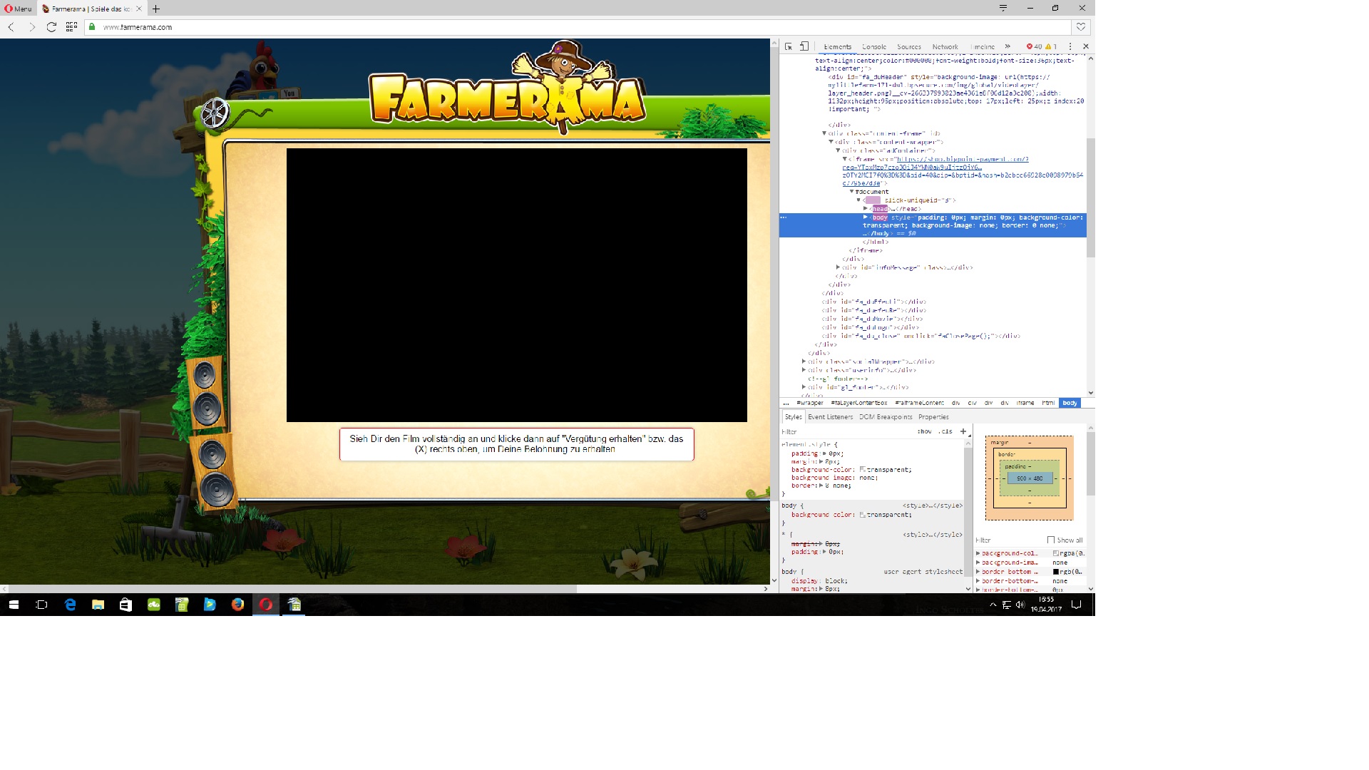Click the 900 × 480 content box in box model
Image resolution: width=1369 pixels, height=770 pixels.
[1030, 478]
